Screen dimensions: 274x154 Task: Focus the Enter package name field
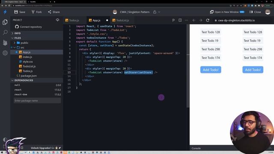pos(37,101)
